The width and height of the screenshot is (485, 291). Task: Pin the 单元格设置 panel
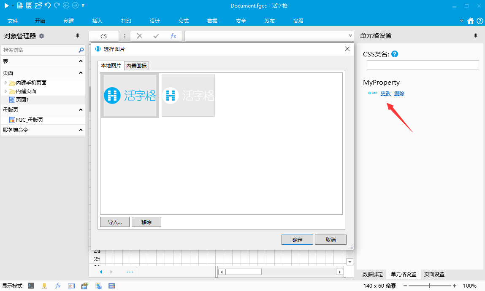[476, 36]
